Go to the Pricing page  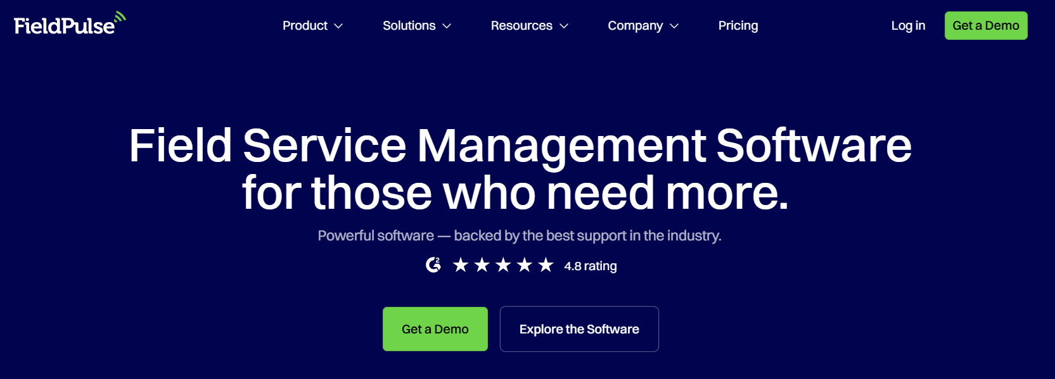[738, 26]
